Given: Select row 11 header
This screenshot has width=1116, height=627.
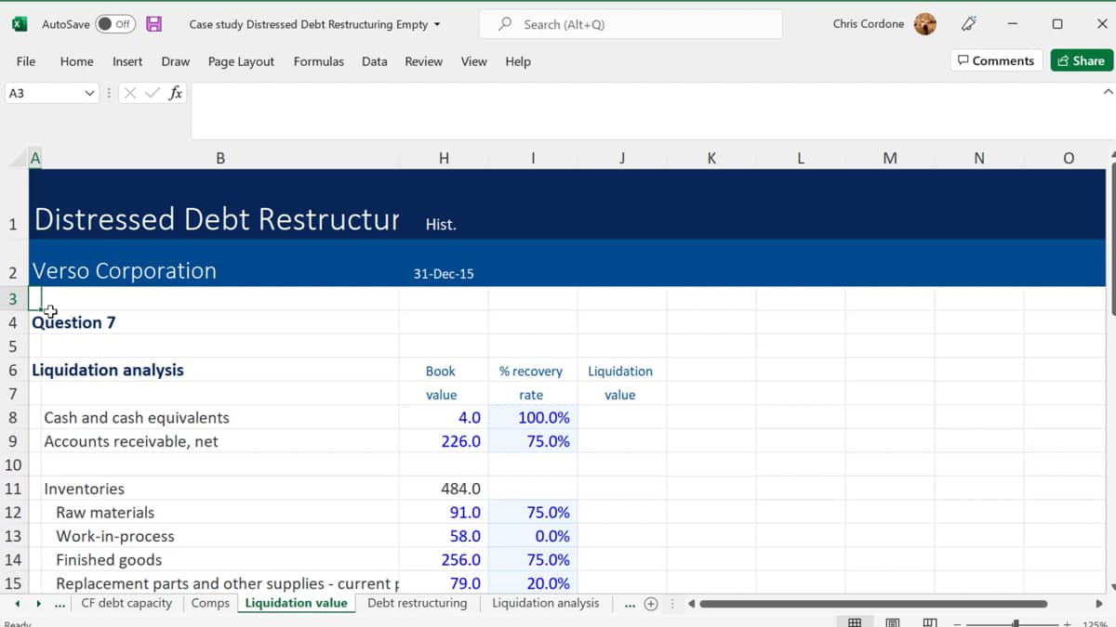Looking at the screenshot, I should click(13, 489).
